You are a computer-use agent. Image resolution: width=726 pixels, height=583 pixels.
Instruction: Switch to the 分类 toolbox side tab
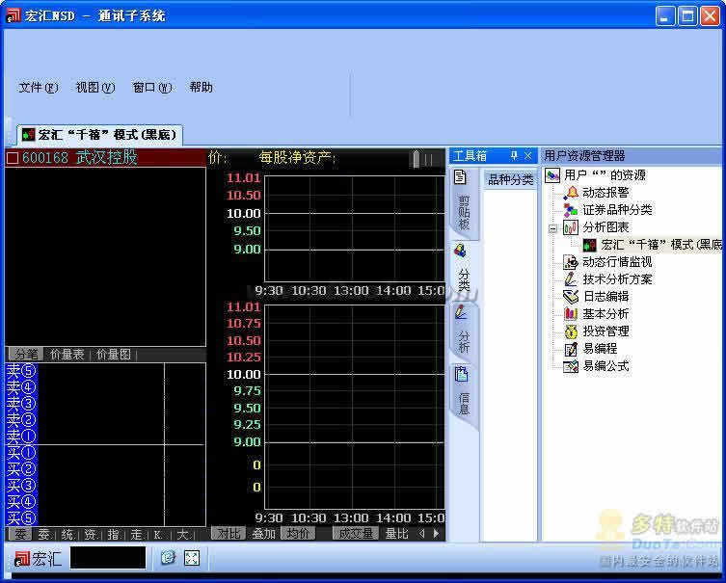coord(464,270)
